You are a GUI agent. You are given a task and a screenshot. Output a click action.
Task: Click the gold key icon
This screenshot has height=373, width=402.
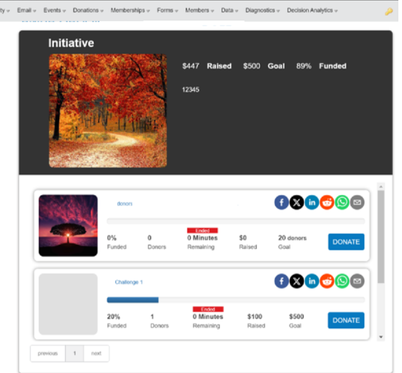point(389,11)
